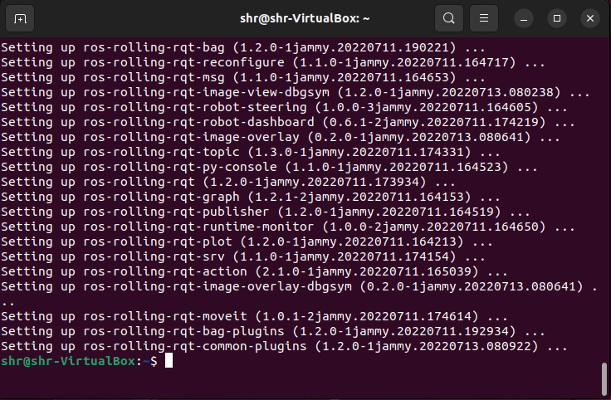Image resolution: width=611 pixels, height=400 pixels.
Task: Click the shr@shr-VirtualBox shell prompt
Action: tap(79, 361)
